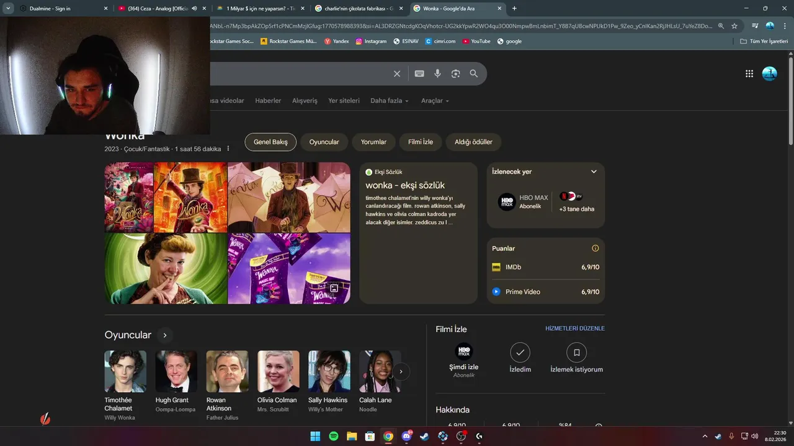Show hidden system tray icons

pyautogui.click(x=705, y=436)
